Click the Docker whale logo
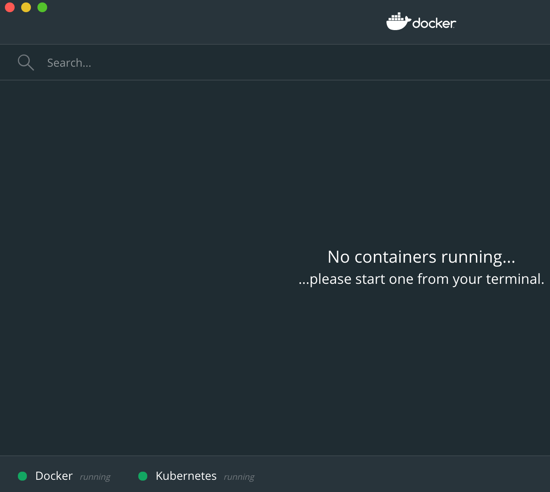 pos(421,22)
